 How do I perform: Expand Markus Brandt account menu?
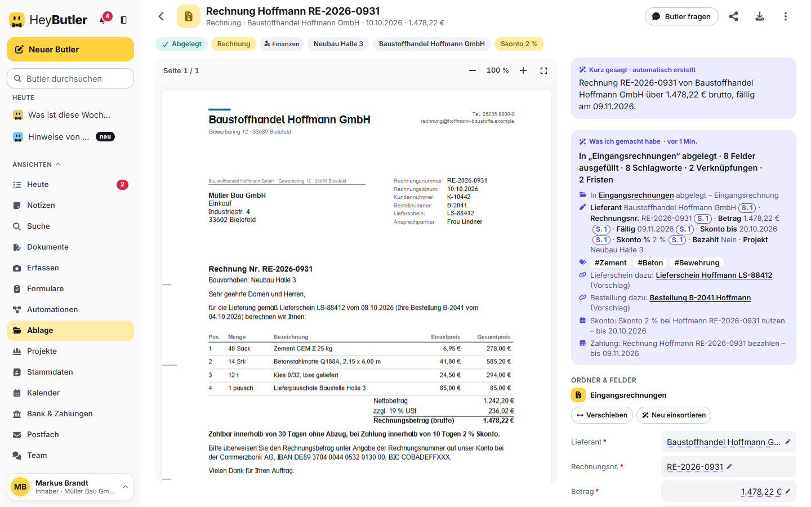pyautogui.click(x=70, y=487)
